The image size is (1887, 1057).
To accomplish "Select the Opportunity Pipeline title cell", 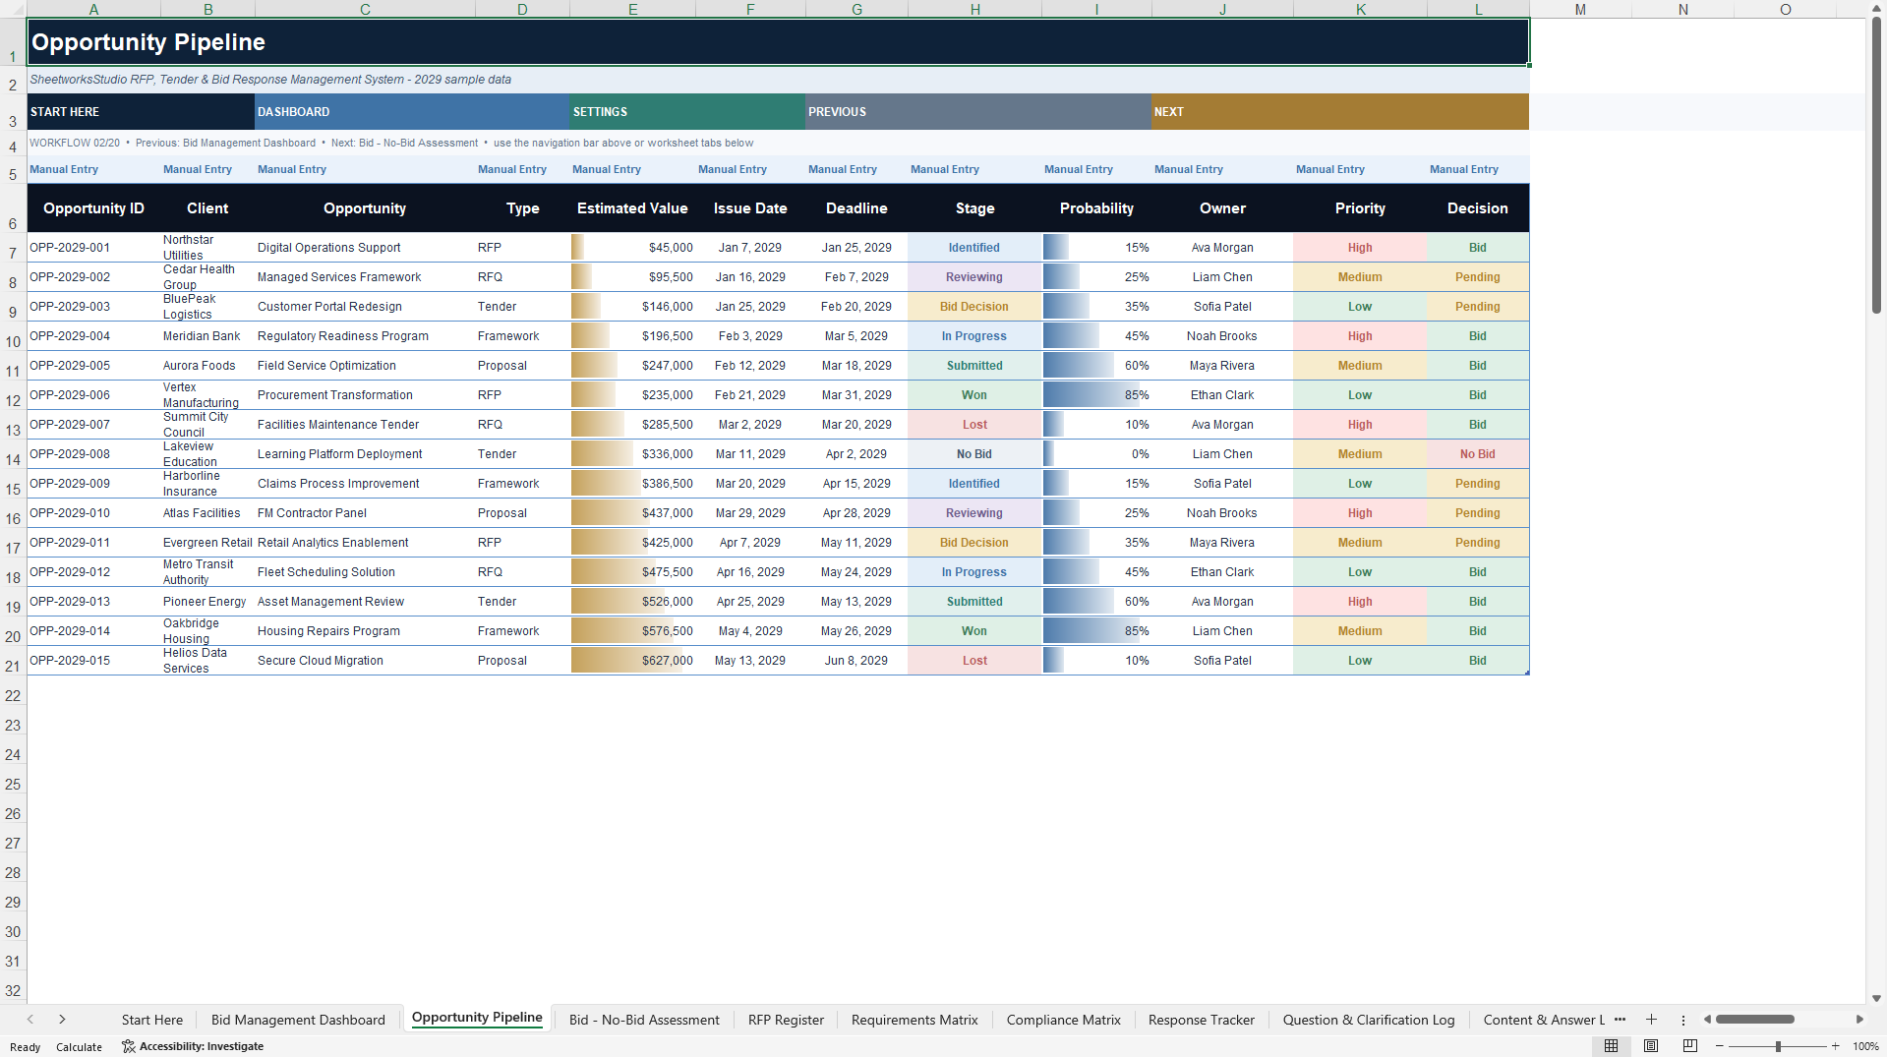I will click(778, 42).
